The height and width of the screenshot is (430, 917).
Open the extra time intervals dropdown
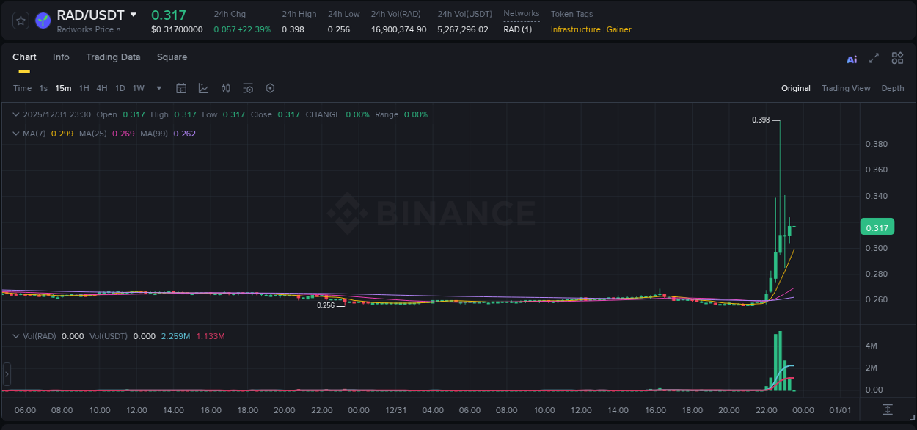[x=158, y=88]
